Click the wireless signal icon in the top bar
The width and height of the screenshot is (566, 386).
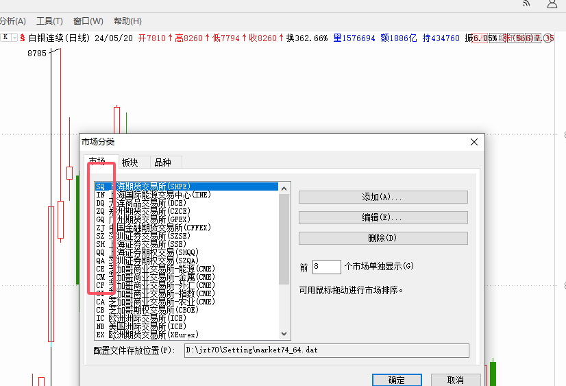(x=526, y=3)
